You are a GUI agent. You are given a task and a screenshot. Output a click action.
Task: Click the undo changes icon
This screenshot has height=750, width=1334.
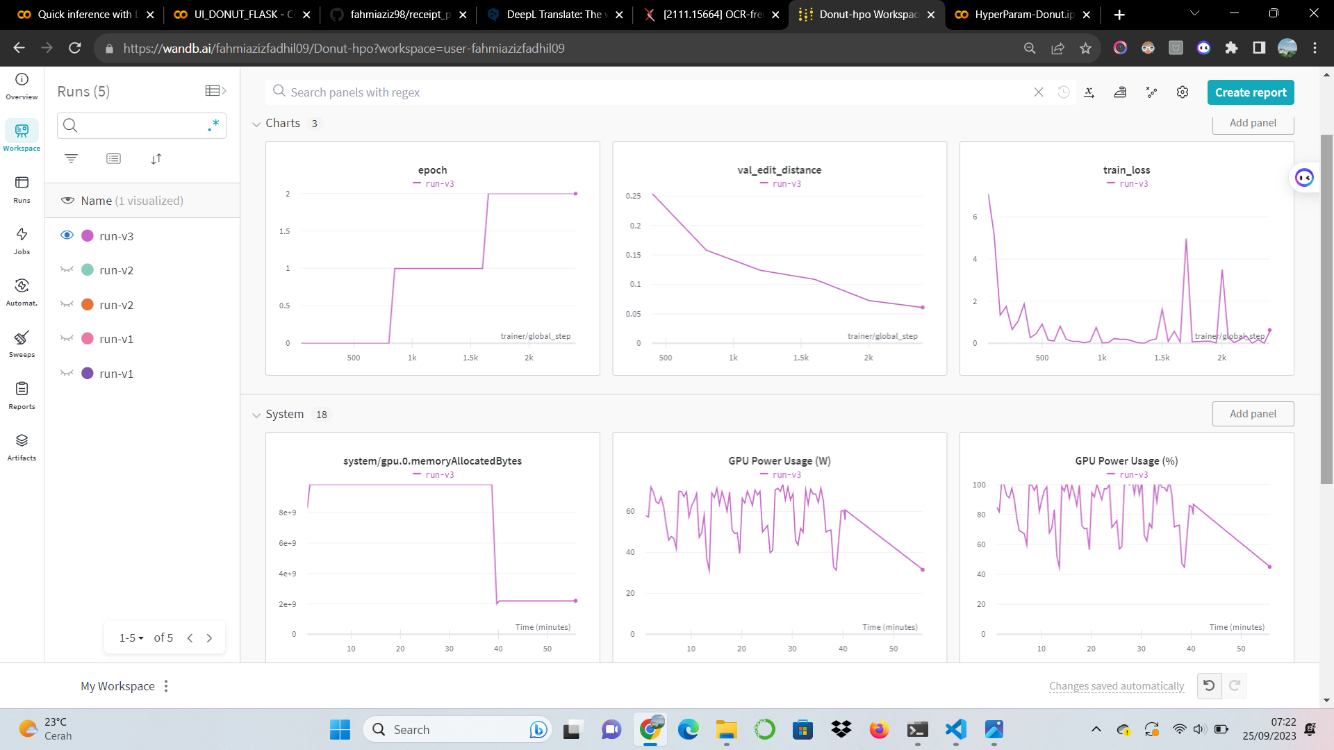pos(1209,685)
